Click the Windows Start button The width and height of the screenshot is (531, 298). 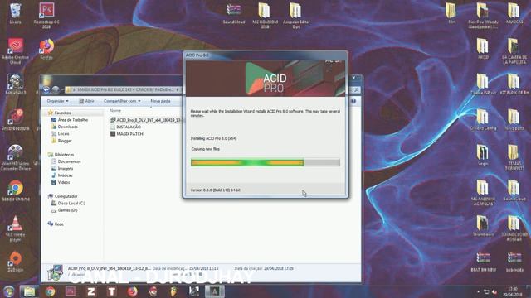tap(9, 291)
